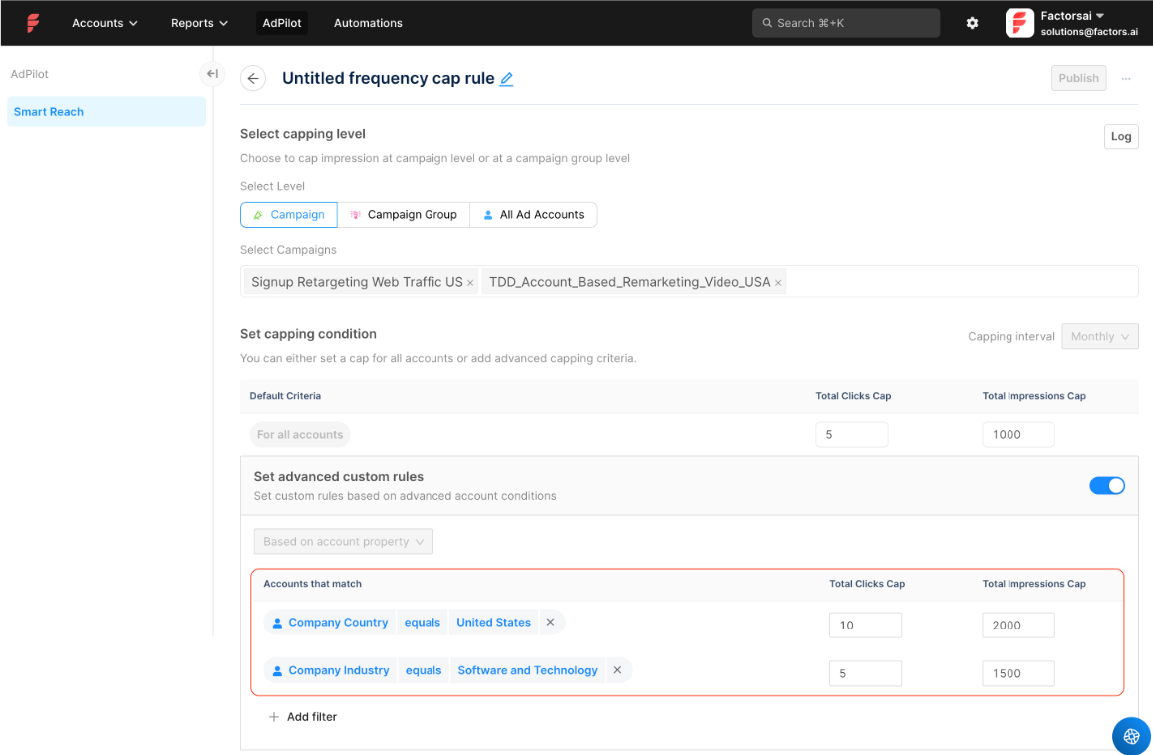
Task: Open the Select Campaigns field
Action: coord(689,282)
